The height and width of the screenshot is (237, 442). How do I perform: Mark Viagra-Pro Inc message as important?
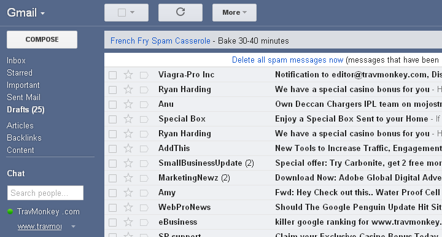click(x=144, y=75)
